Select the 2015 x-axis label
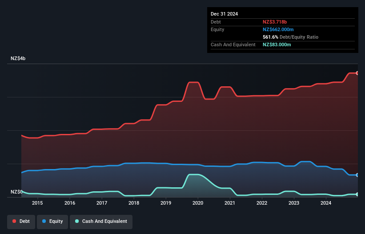 (37, 203)
